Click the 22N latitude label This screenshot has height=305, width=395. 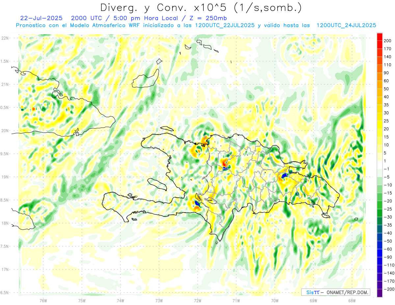(x=5, y=38)
